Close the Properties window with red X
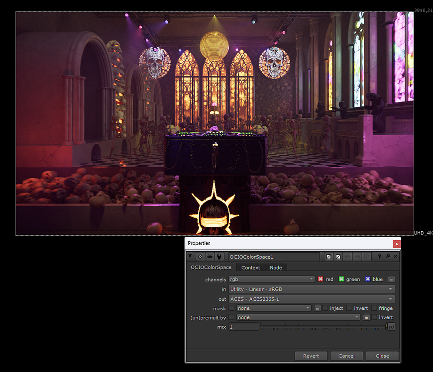This screenshot has width=433, height=372. click(397, 244)
